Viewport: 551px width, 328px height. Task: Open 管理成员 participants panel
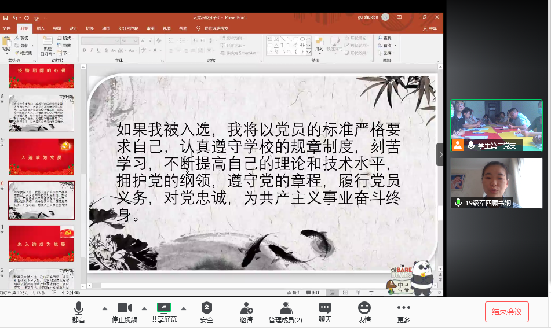point(285,311)
